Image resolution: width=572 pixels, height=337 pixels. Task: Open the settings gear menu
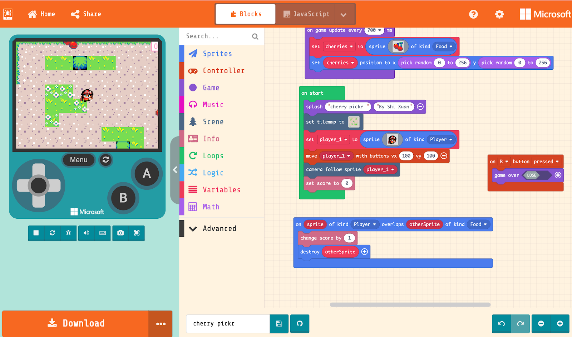click(499, 14)
